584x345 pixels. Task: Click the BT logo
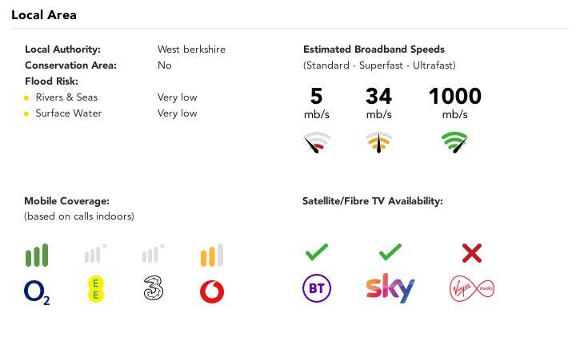click(x=317, y=288)
